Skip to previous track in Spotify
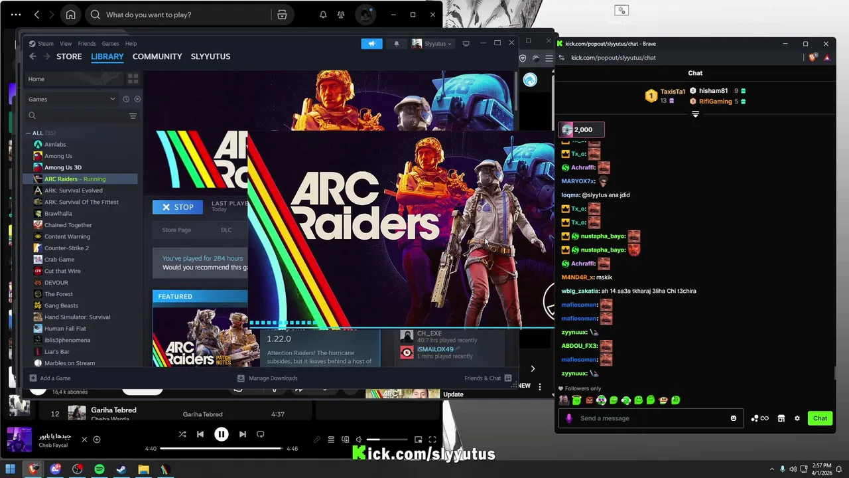Image resolution: width=849 pixels, height=478 pixels. (200, 434)
